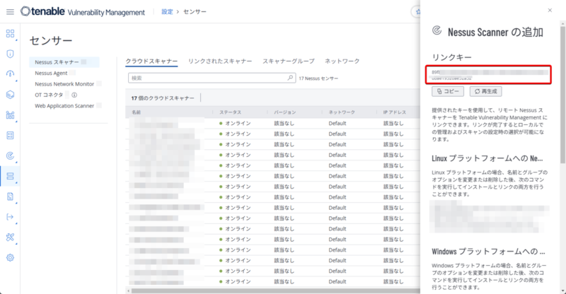Click the info icon beside OT コネクタ
This screenshot has width=566, height=294.
click(74, 95)
